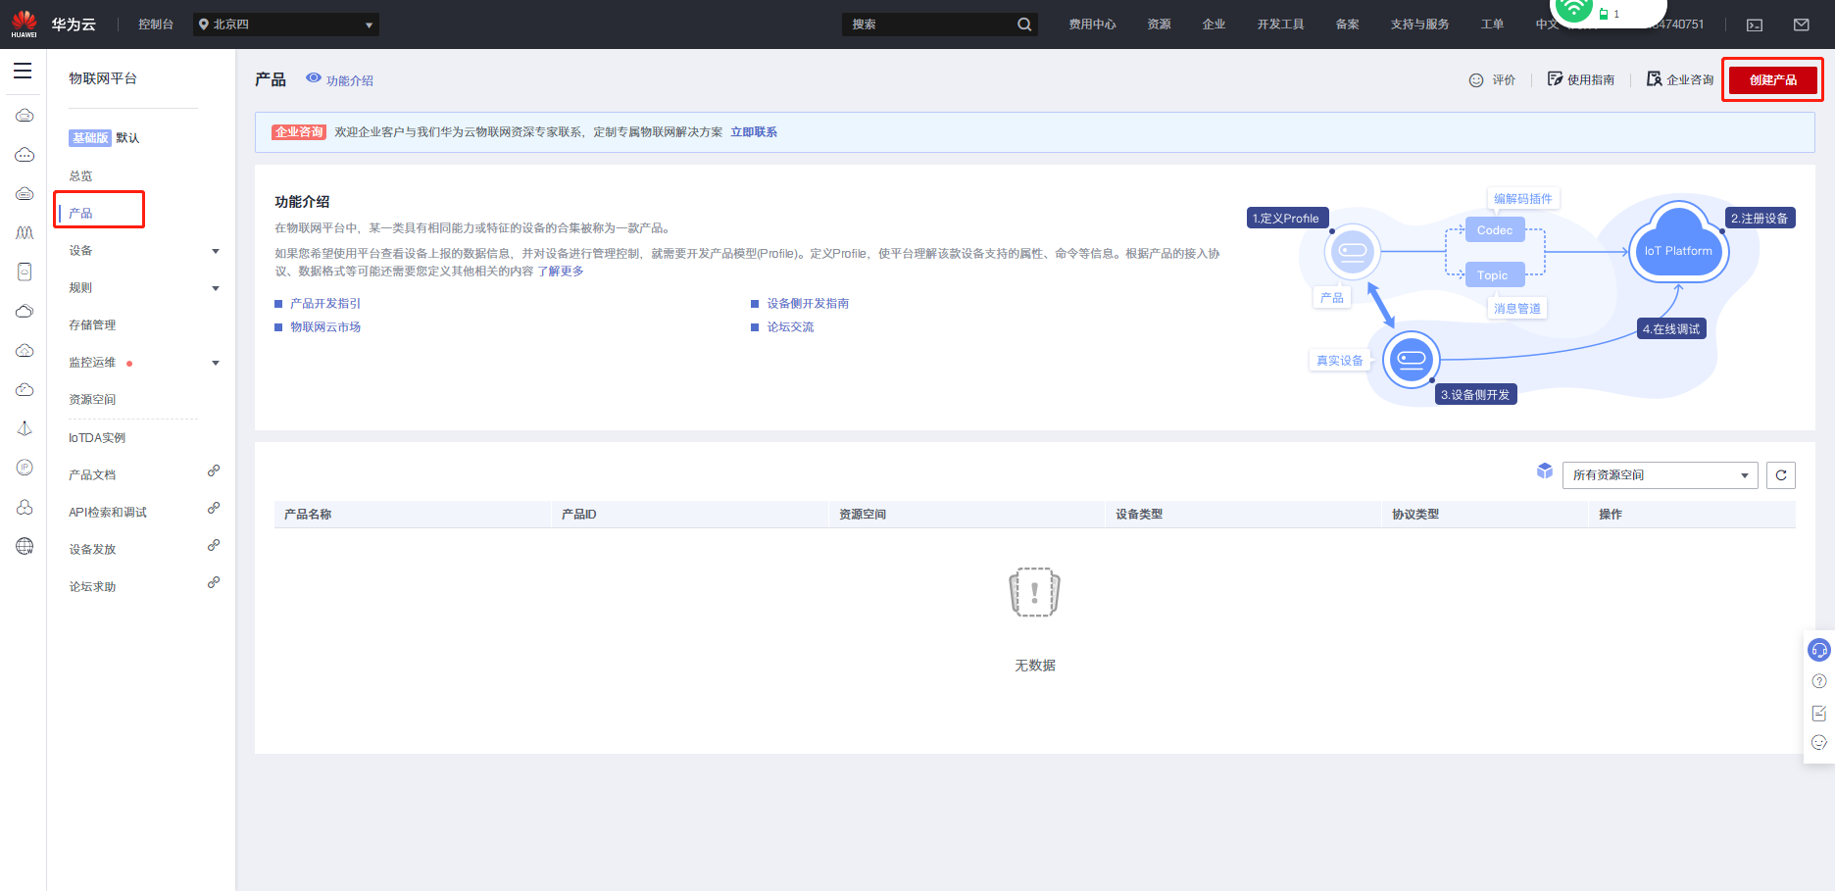The height and width of the screenshot is (891, 1835).
Task: Open the CloudShell terminal icon
Action: pos(1755,25)
